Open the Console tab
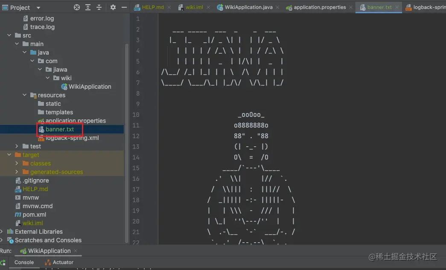Viewport: 446px width, 270px height. pyautogui.click(x=24, y=262)
